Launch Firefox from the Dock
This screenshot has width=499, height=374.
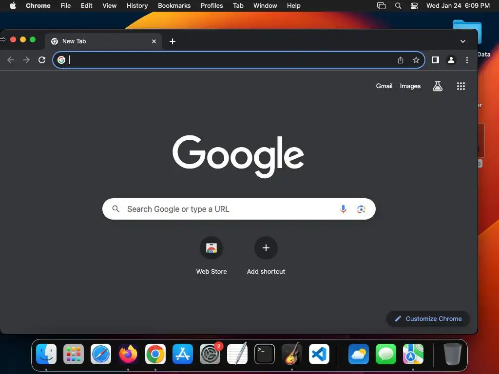[128, 354]
